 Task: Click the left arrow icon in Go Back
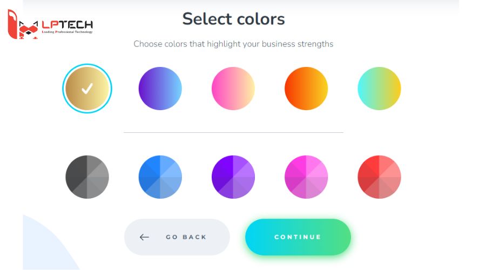coord(144,237)
